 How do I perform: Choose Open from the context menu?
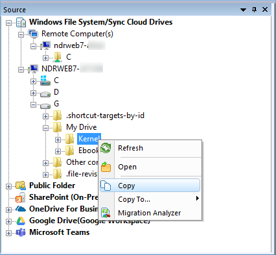(x=150, y=167)
